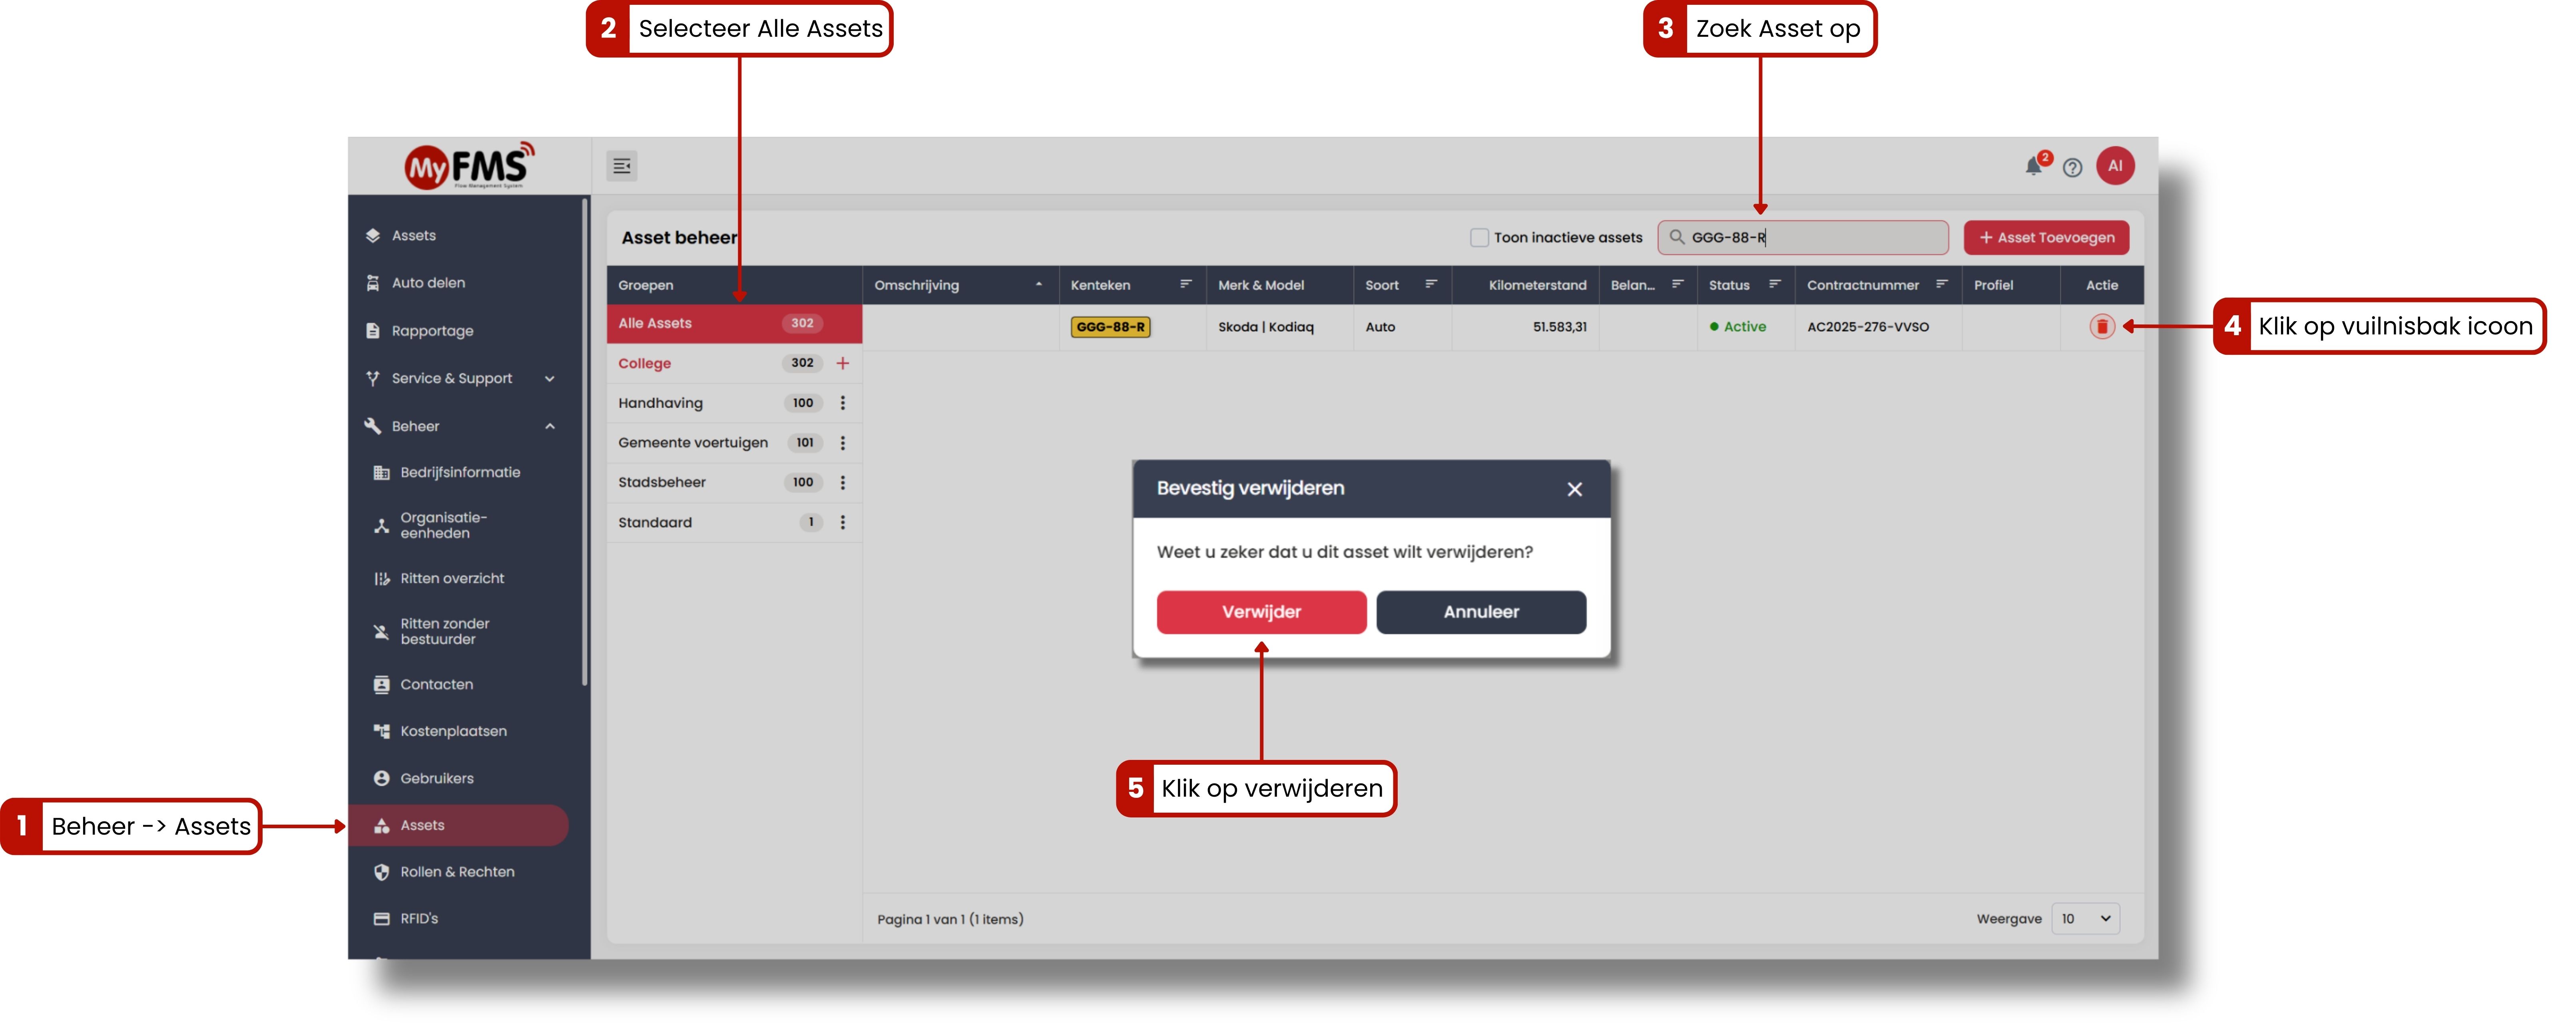Confirm deletion with the Verwijder button
Screen dimensions: 2576x1030
coord(1261,612)
